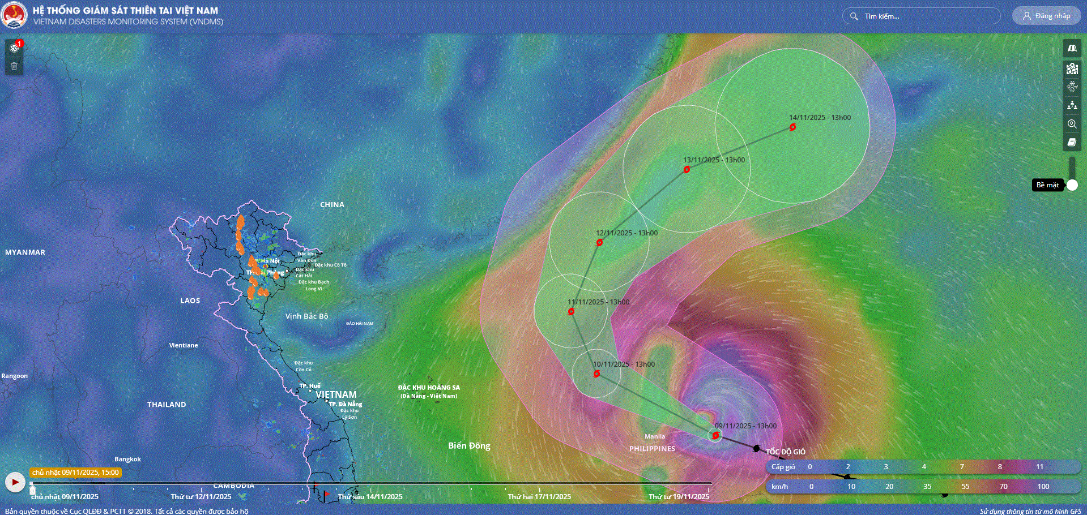1087x515 pixels.
Task: Click the storm alert icon with badge
Action: (14, 48)
